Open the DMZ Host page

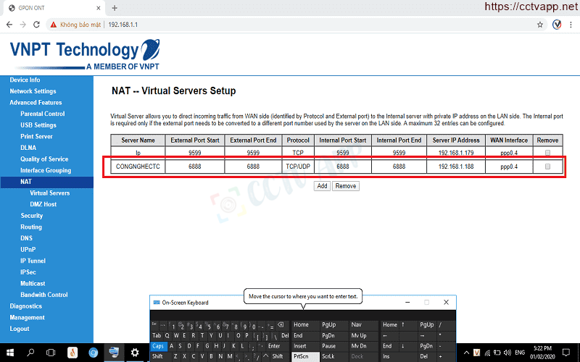click(43, 205)
